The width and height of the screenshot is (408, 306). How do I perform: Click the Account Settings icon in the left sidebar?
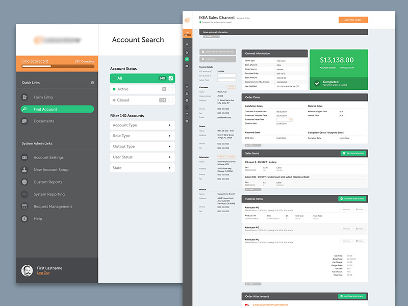click(x=24, y=158)
